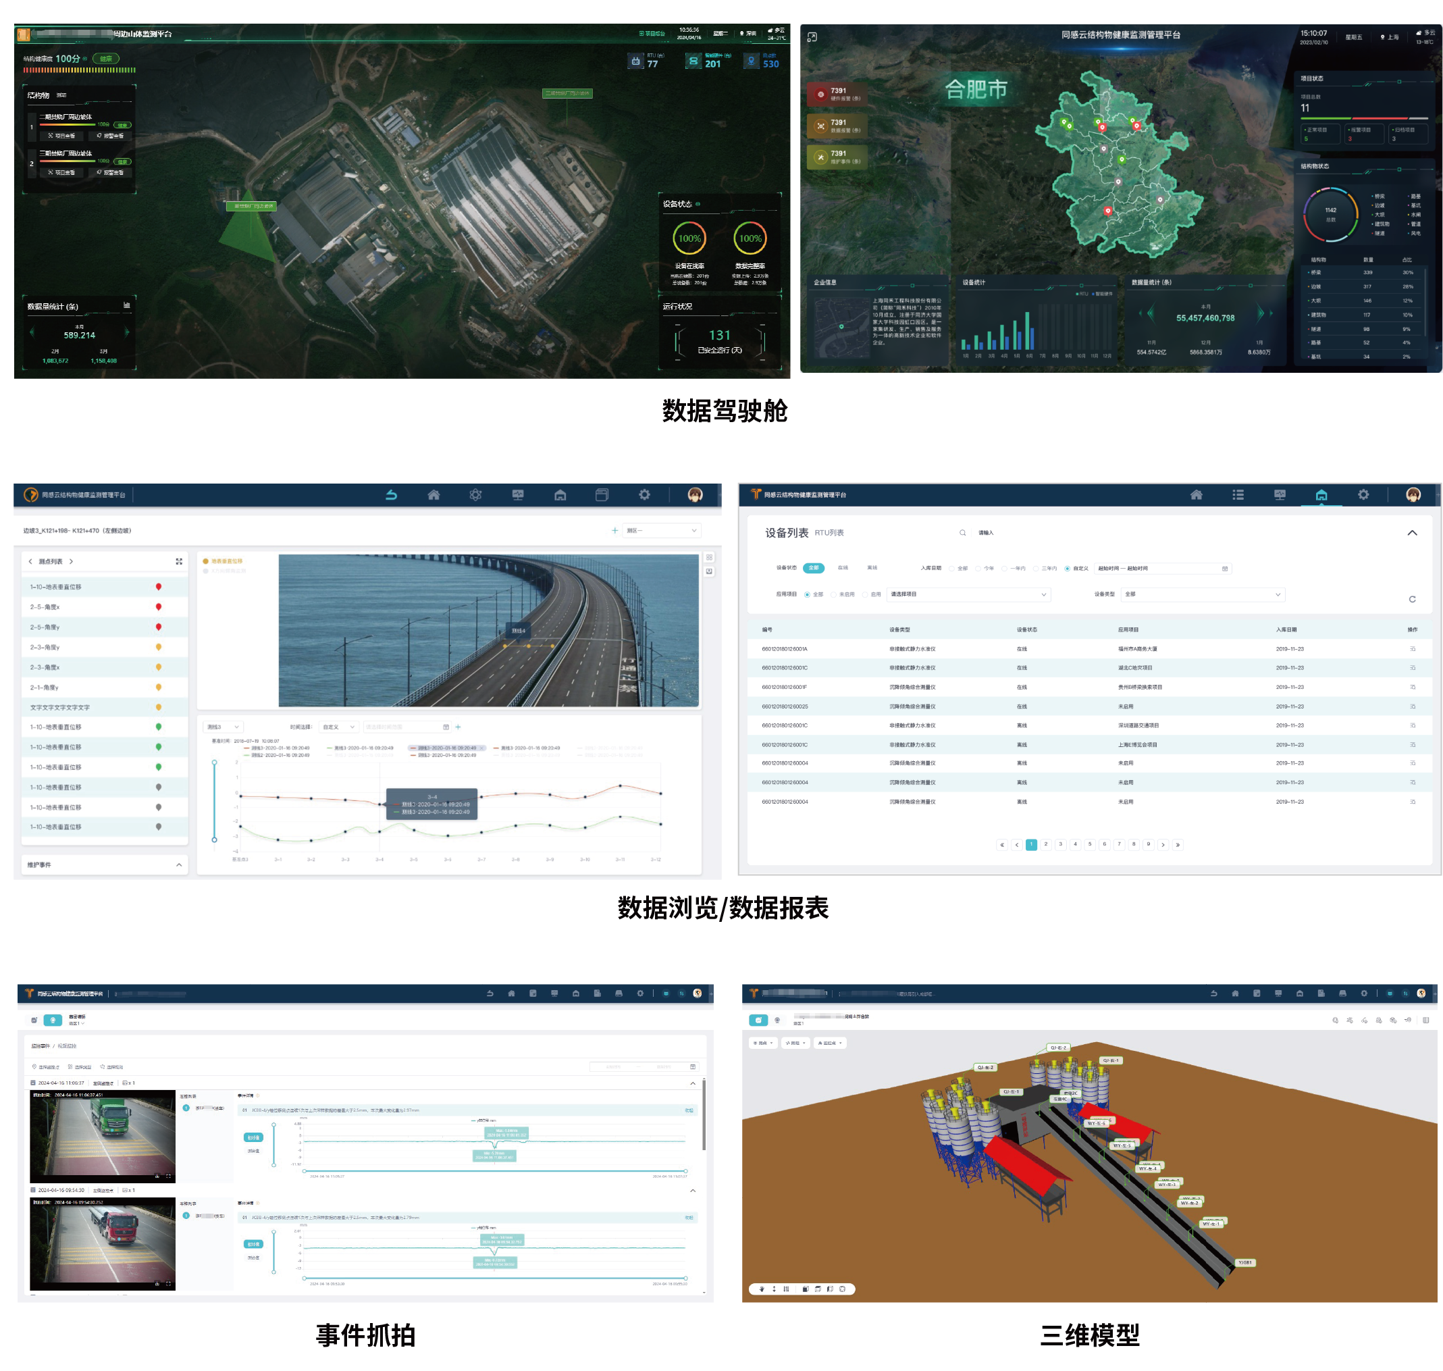1443x1371 pixels.
Task: Select the 未启用 radio option under 应用项目
Action: 834,595
